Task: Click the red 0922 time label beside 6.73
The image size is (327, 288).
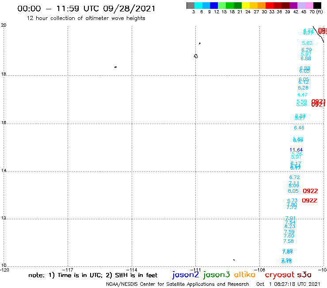Action: click(x=309, y=201)
